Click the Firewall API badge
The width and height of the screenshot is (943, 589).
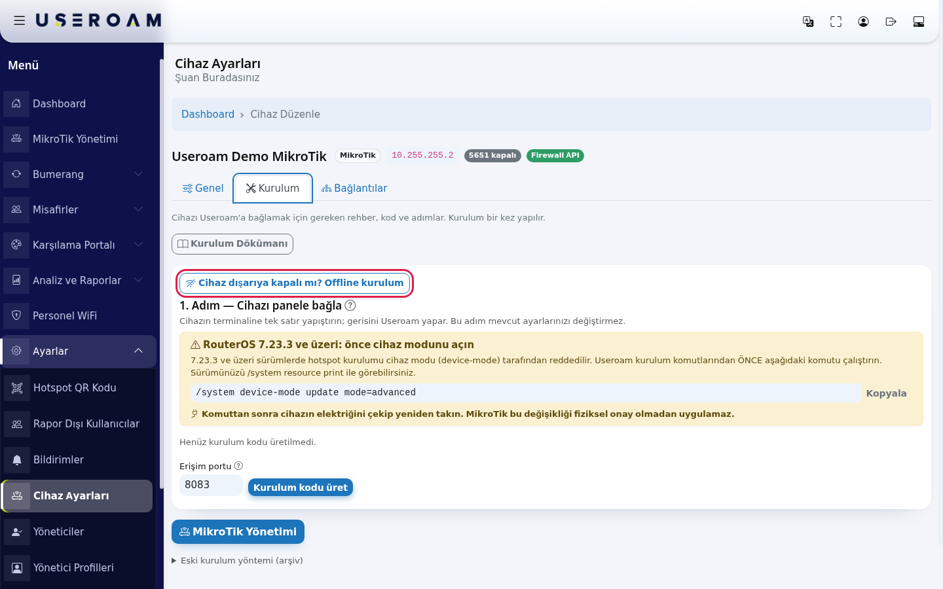pos(555,156)
